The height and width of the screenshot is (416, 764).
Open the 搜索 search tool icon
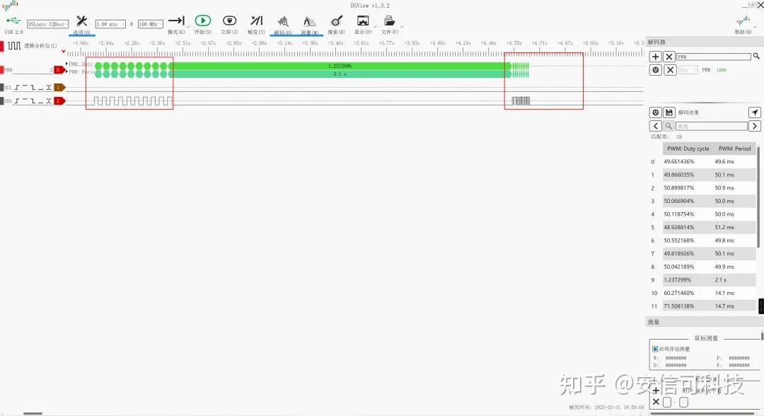[336, 21]
